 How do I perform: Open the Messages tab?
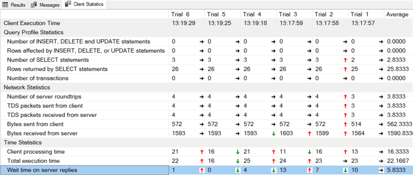tap(45, 5)
